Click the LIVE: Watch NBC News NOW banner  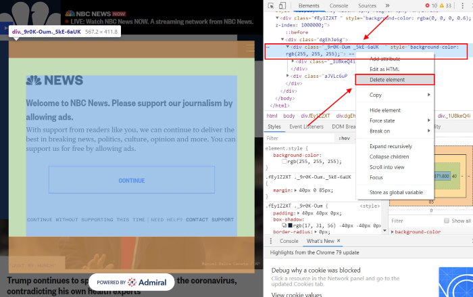[x=161, y=22]
